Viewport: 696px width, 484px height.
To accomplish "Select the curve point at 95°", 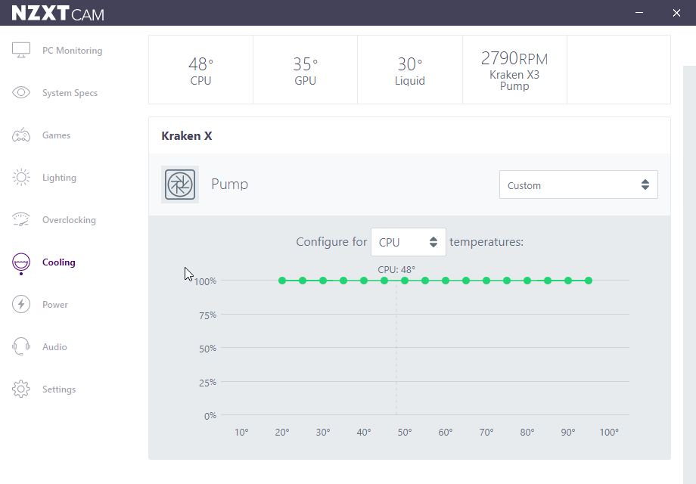I will 589,281.
